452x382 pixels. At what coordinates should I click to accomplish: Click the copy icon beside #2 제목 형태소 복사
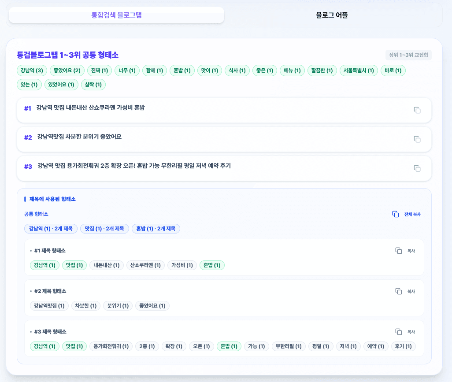click(399, 291)
